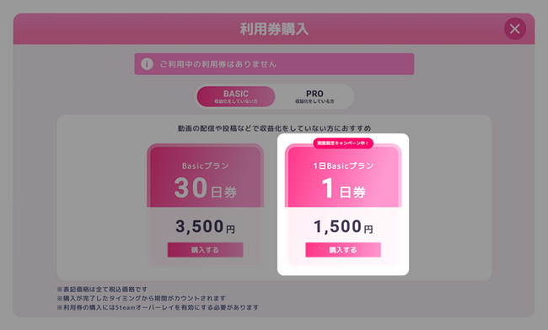Click the note about Steamオーバーレイ
The width and height of the screenshot is (548, 330).
158,307
